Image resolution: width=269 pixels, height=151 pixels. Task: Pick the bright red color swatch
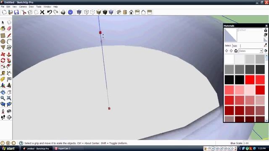pyautogui.click(x=250, y=80)
